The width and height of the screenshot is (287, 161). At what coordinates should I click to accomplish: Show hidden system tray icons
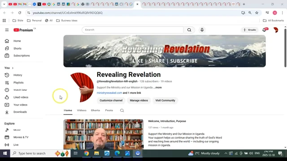click(x=226, y=153)
